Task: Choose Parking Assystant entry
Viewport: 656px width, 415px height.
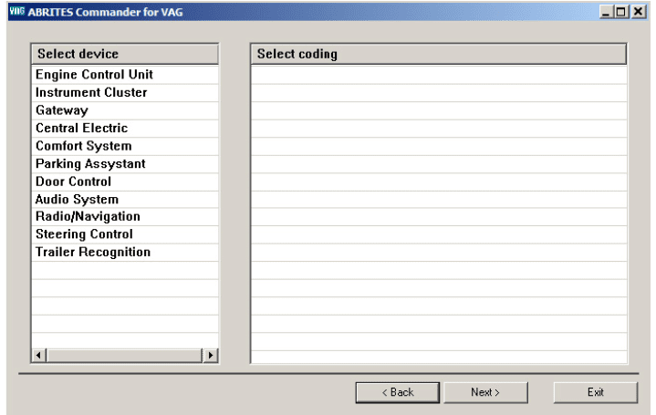Action: coord(90,164)
